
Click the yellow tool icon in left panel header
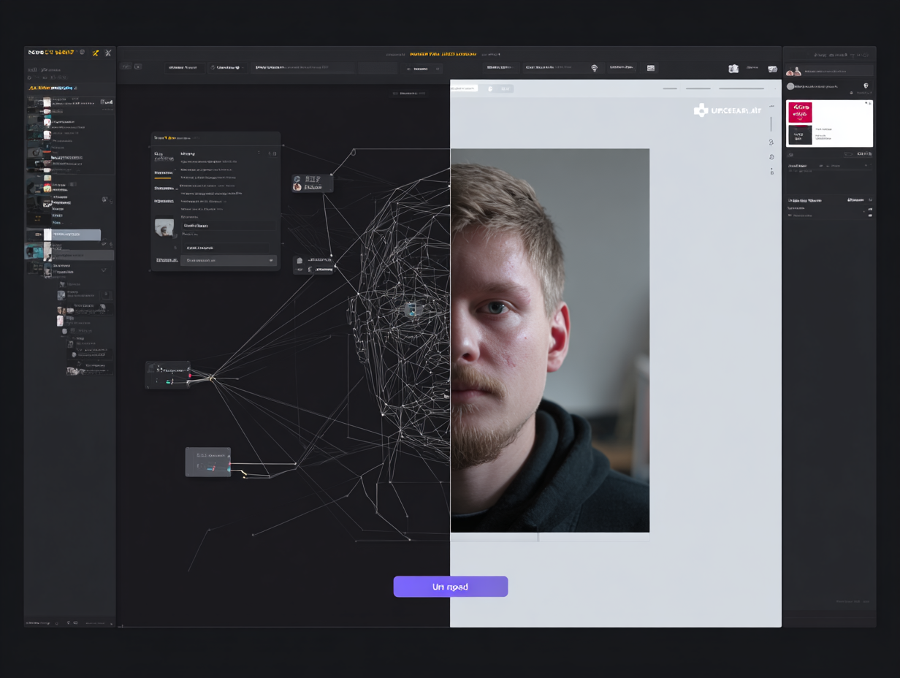pos(95,53)
